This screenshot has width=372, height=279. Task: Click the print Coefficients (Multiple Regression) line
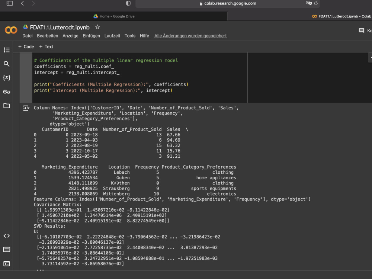[x=111, y=84]
